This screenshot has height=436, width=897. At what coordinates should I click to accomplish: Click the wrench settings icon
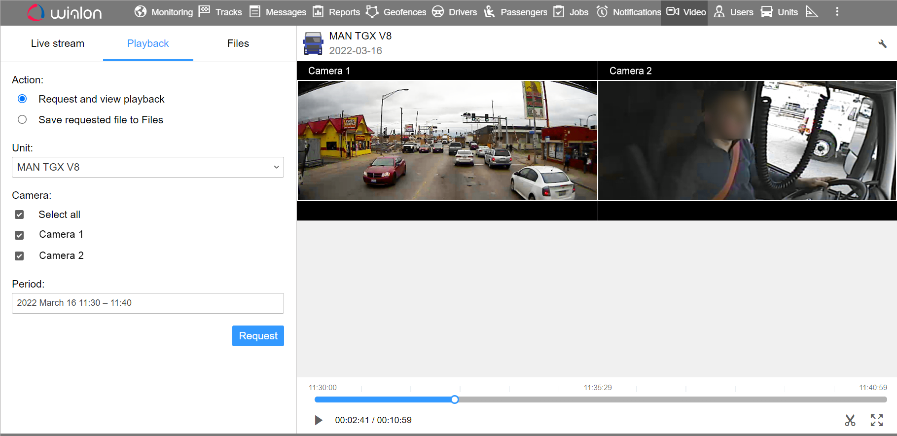[882, 44]
